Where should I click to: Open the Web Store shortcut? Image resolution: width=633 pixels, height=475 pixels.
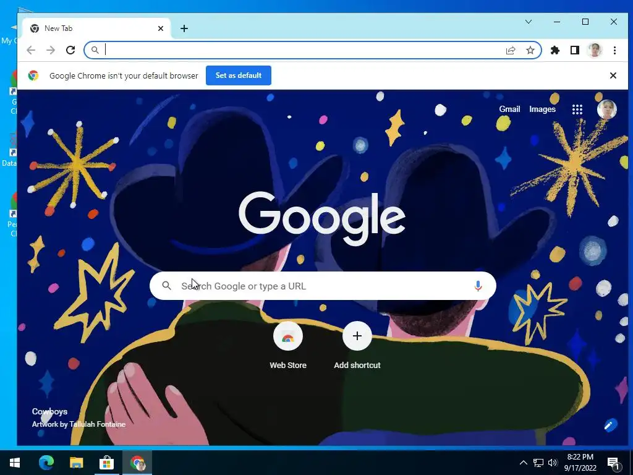point(288,345)
